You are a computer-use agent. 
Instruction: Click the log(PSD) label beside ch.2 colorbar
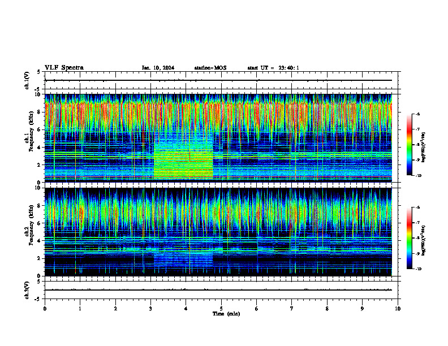423,241
